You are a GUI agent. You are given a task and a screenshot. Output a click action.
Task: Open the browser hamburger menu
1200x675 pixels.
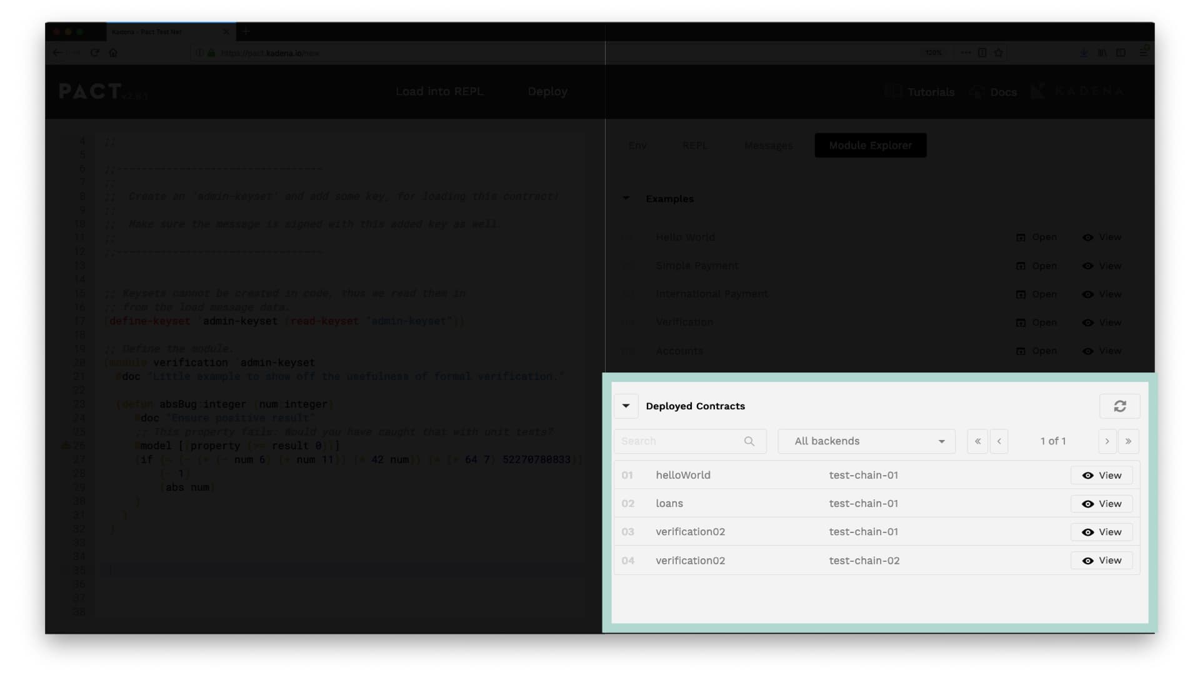coord(1144,53)
